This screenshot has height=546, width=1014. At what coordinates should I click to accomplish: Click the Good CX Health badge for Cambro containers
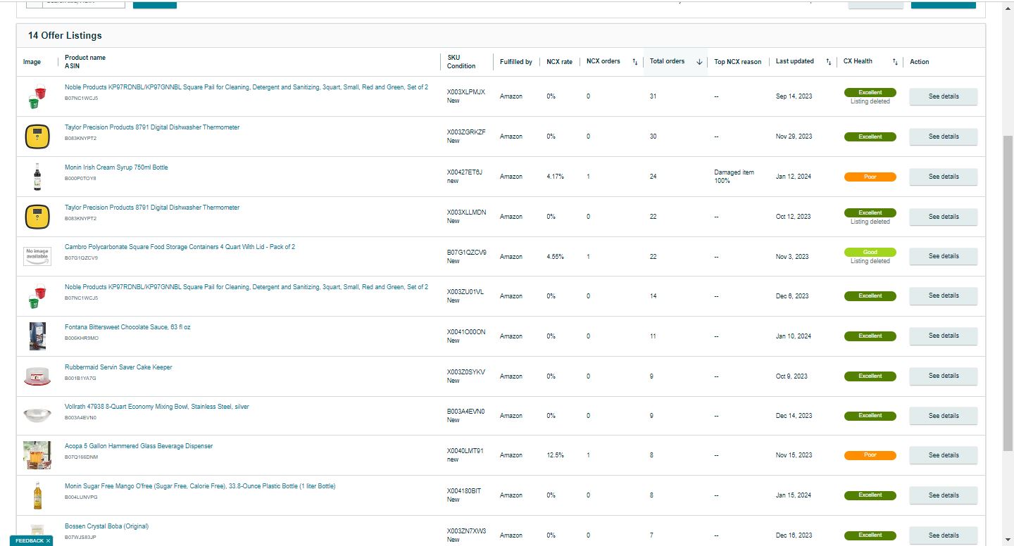[x=870, y=252]
